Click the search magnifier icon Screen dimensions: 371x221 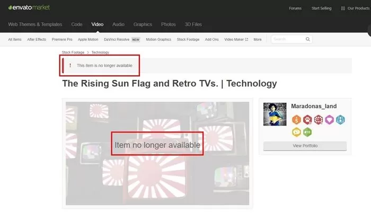[307, 39]
